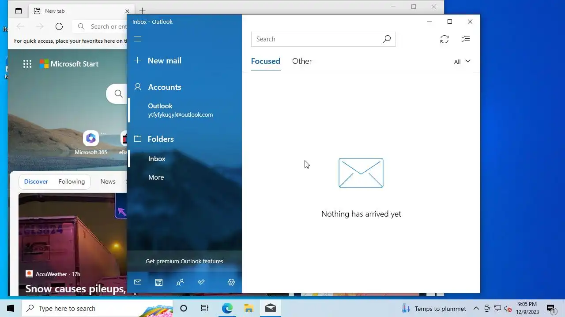Open notification center icon
The image size is (565, 317).
click(551, 308)
